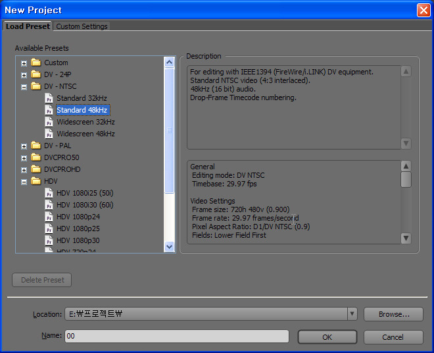Select the Standard 48kHz preset
434x353 pixels.
click(x=83, y=110)
